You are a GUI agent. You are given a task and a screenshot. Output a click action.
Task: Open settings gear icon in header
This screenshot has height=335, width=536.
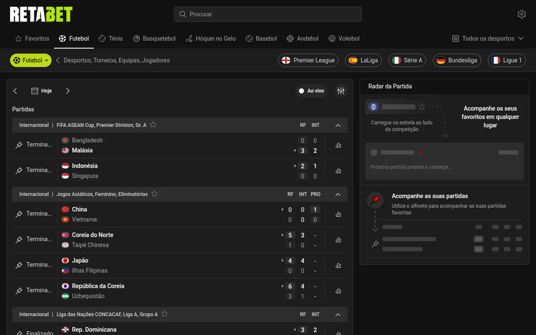pyautogui.click(x=521, y=14)
